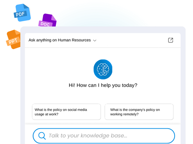The height and width of the screenshot is (144, 193).
Task: Click the folded corner of PDF icon
Action: [26, 6]
